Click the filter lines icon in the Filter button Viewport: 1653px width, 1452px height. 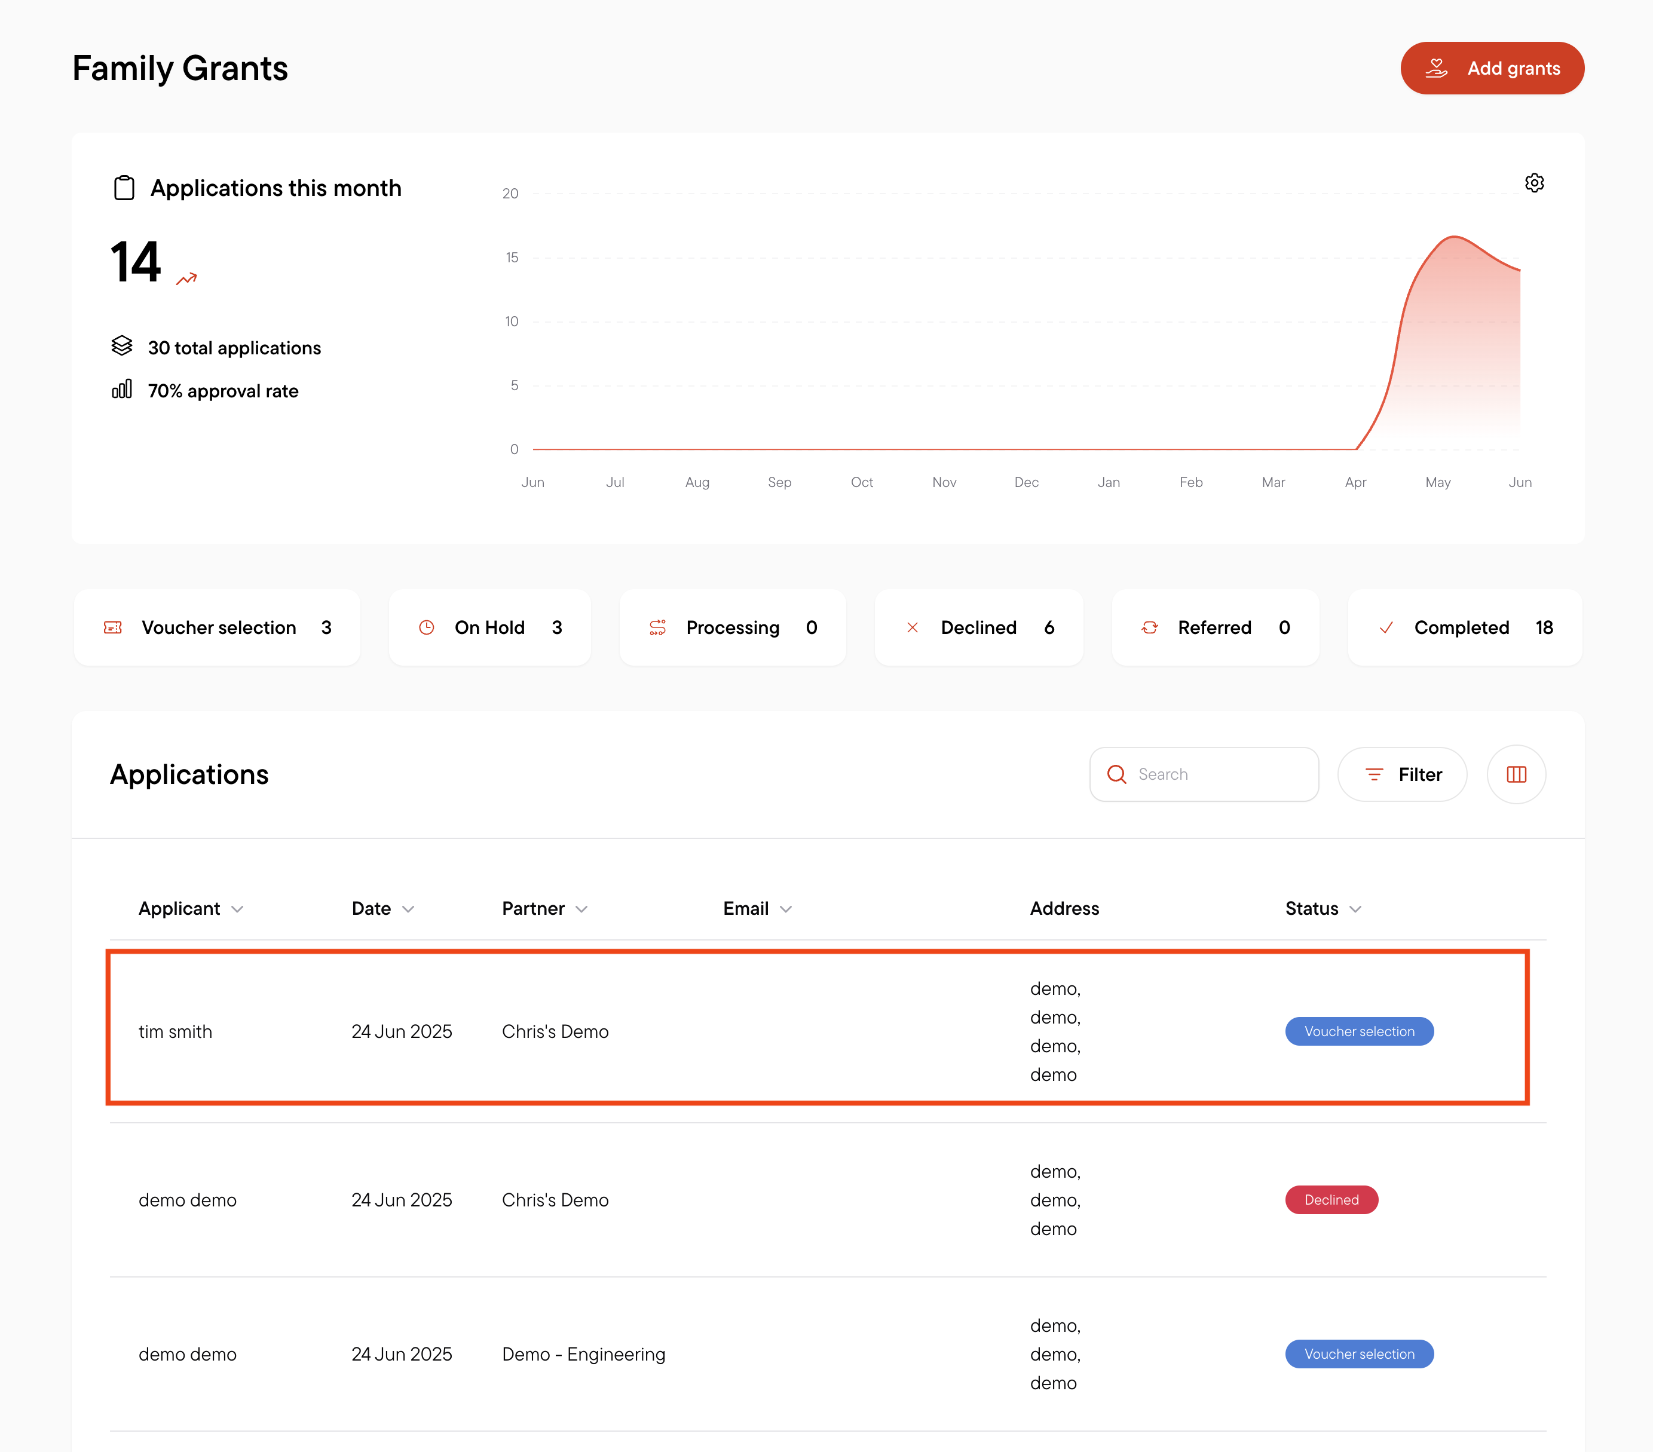click(1374, 774)
